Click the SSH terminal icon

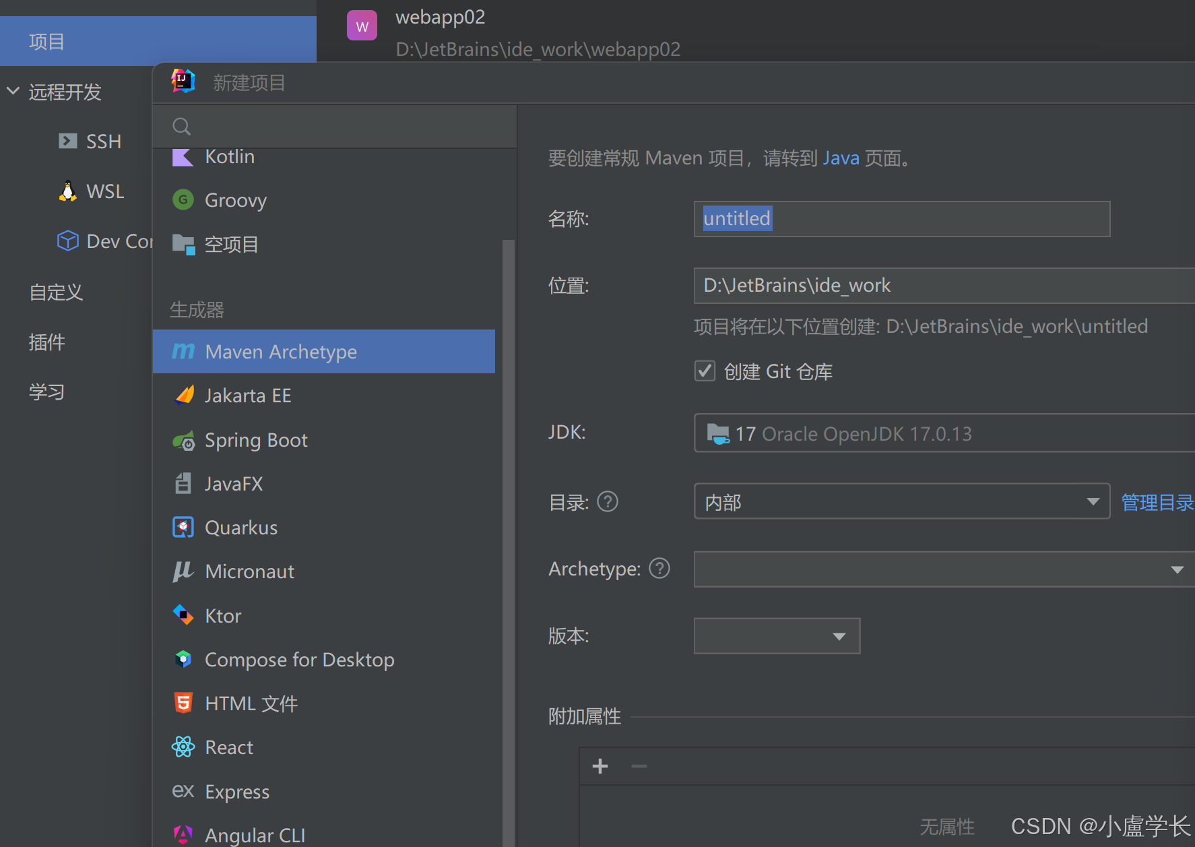[x=67, y=141]
